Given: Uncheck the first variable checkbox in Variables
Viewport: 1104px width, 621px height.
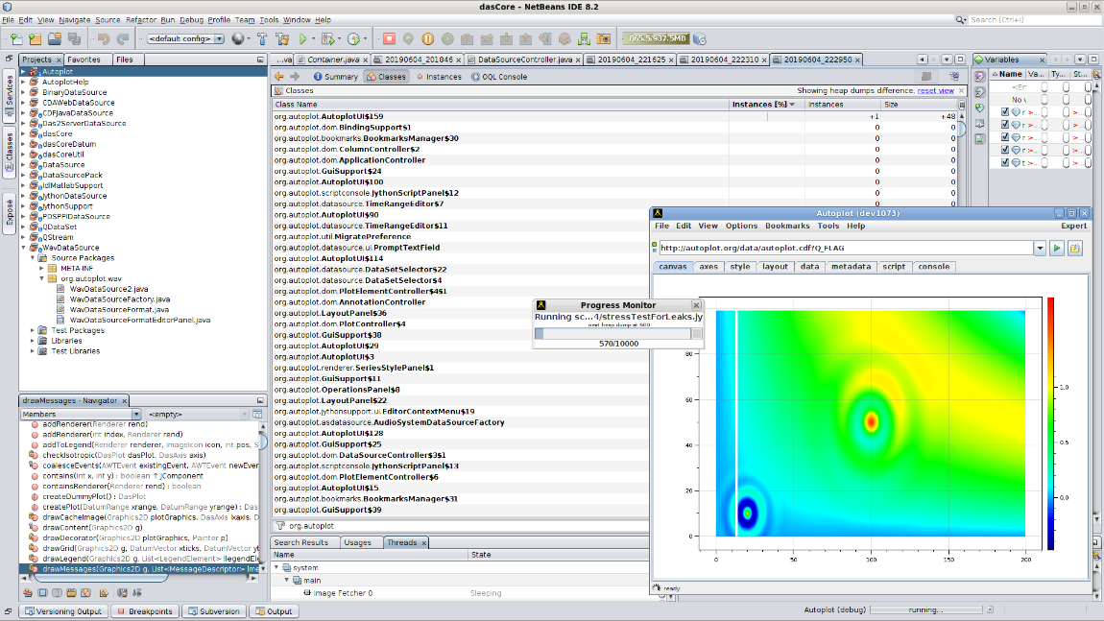Looking at the screenshot, I should (1005, 111).
